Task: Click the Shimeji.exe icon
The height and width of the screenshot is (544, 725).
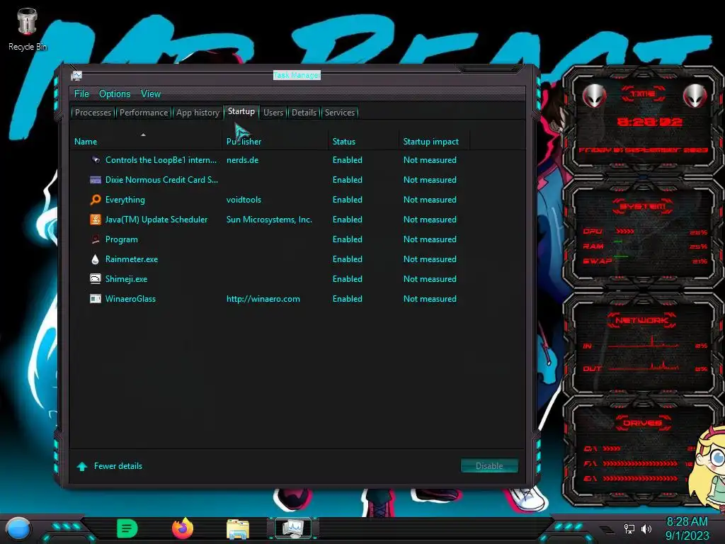Action: (96, 279)
